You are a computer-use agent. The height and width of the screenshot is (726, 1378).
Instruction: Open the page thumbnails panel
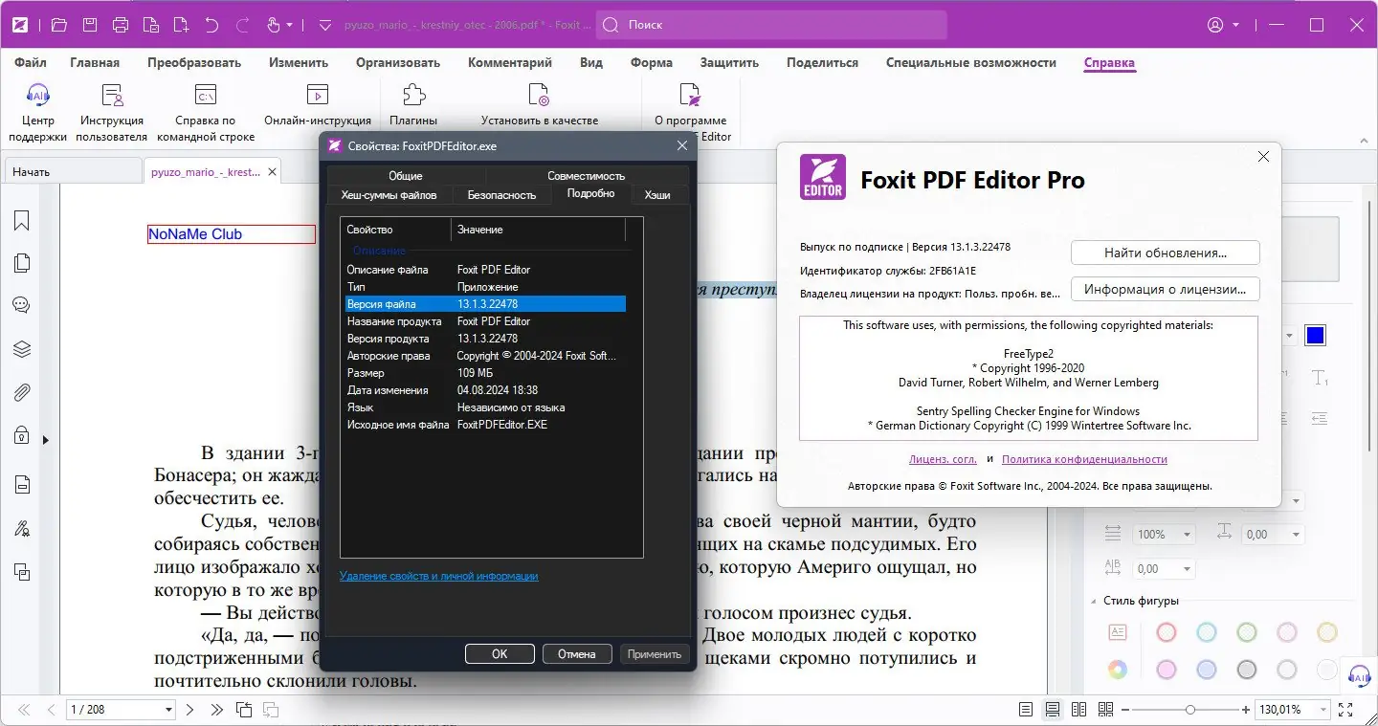click(21, 262)
